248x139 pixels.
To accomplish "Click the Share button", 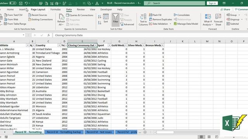I will point(226,9).
